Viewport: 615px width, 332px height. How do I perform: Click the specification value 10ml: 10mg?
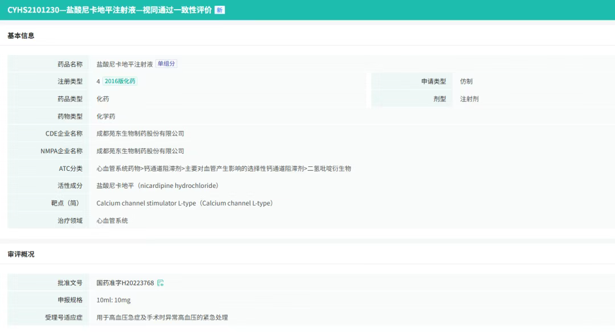113,300
